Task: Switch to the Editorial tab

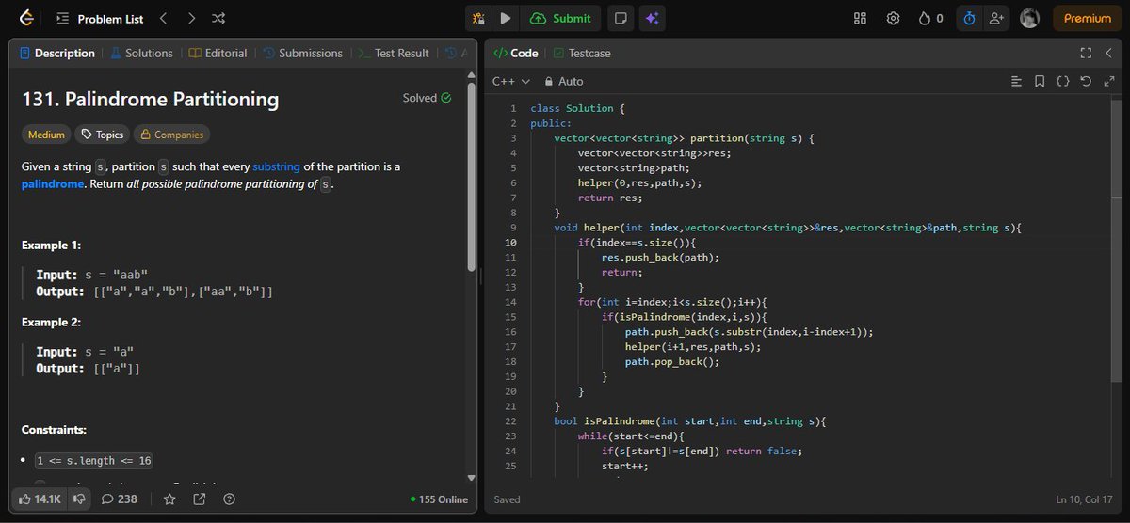Action: pyautogui.click(x=218, y=54)
